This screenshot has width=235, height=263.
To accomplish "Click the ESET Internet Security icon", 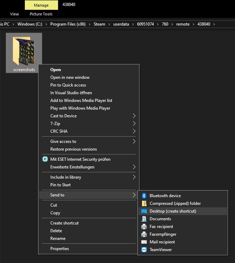I will point(45,159).
